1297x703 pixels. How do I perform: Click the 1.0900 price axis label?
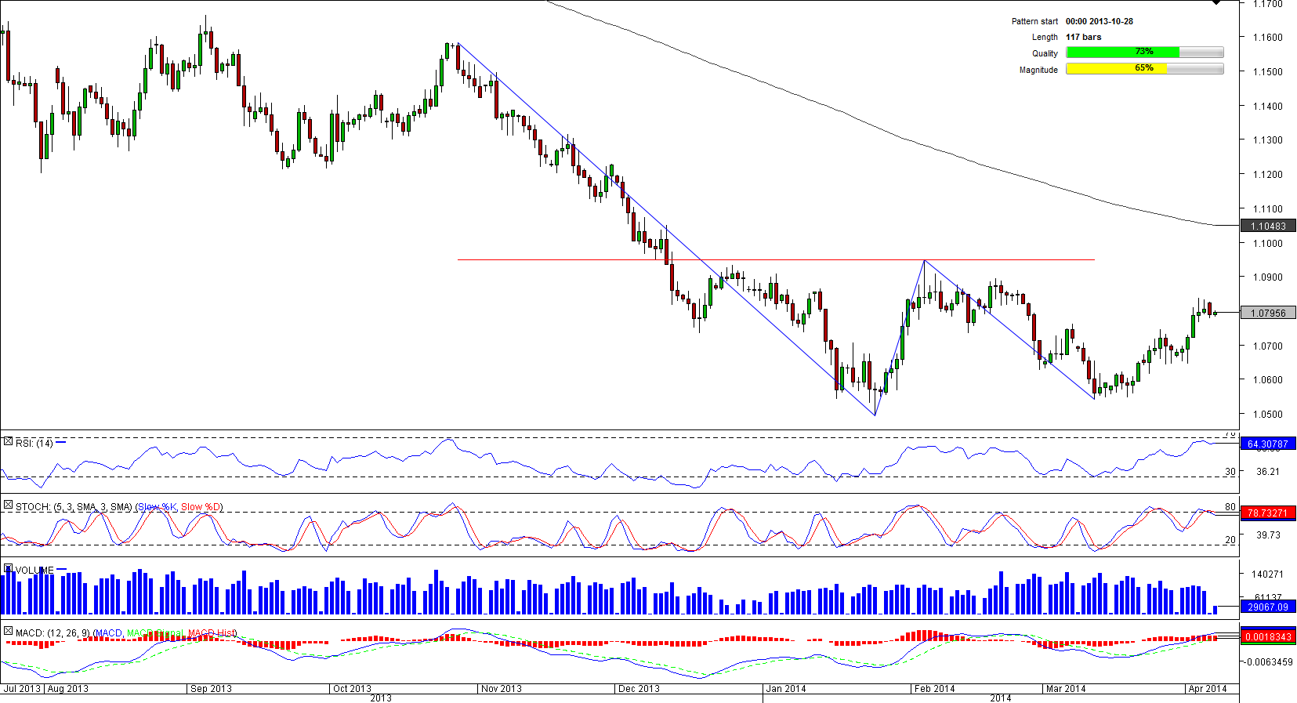pyautogui.click(x=1268, y=277)
